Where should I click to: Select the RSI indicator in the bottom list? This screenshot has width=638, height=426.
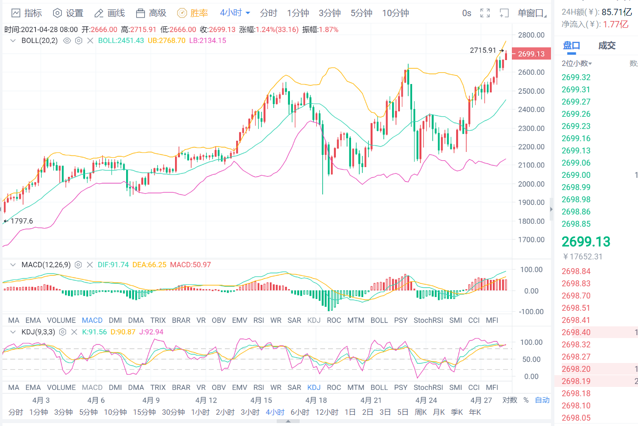point(259,320)
